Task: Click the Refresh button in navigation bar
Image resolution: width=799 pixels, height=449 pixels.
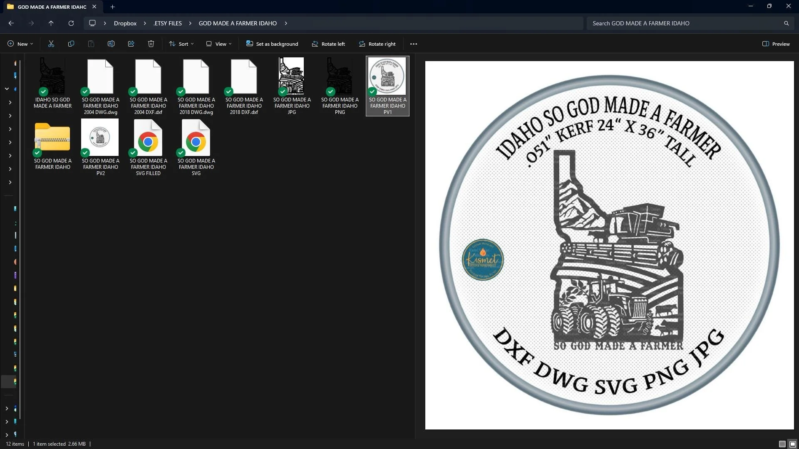Action: coord(71,23)
